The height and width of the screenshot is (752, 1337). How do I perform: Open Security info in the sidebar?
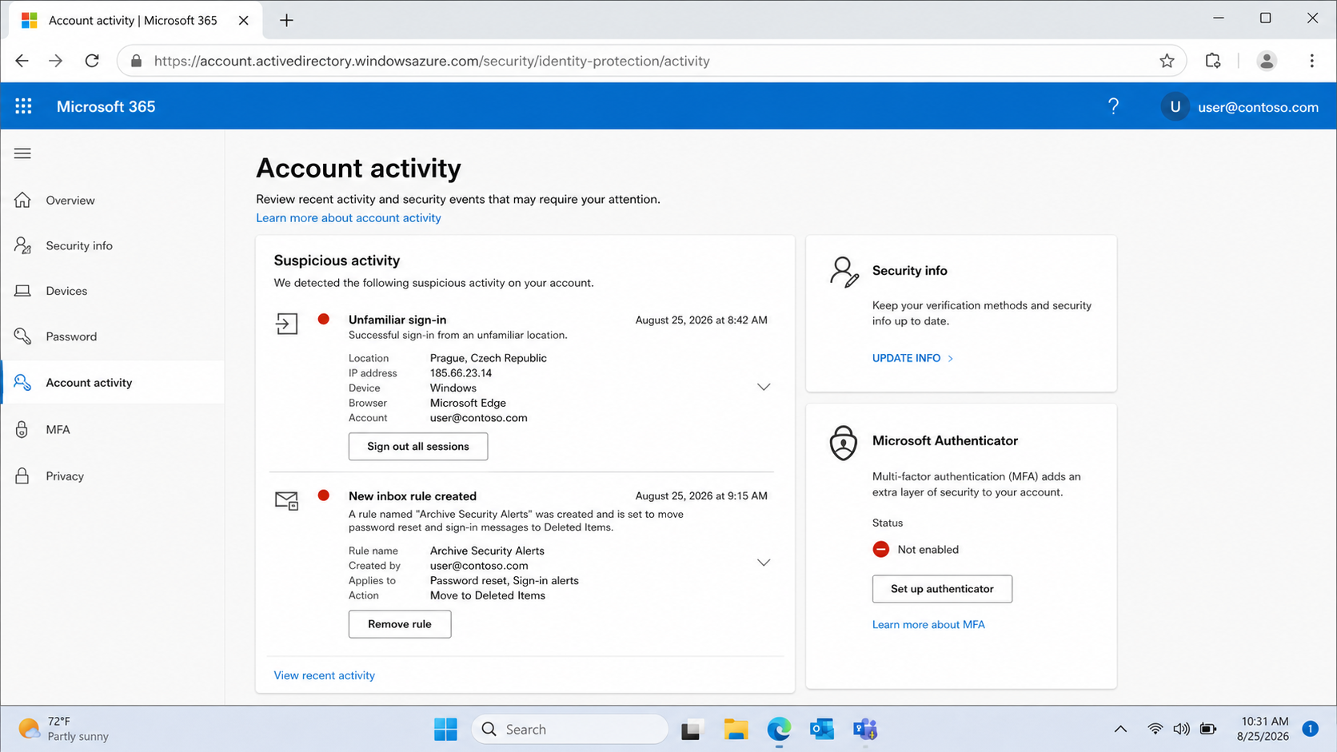[113, 245]
